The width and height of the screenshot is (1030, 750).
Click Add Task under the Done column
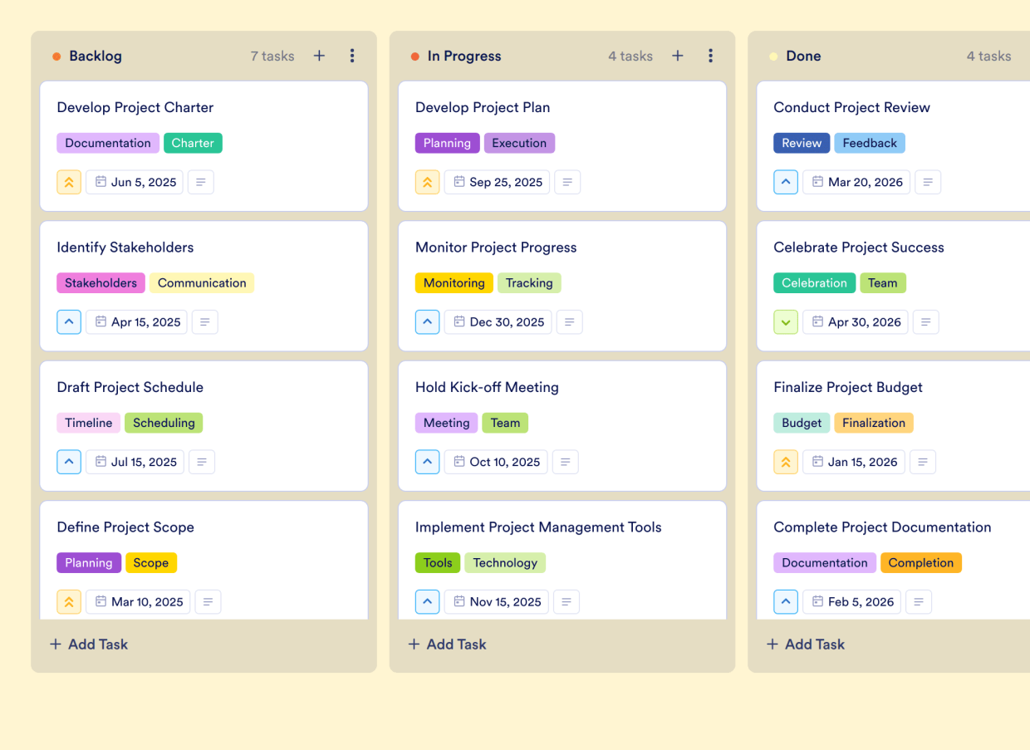pyautogui.click(x=805, y=644)
